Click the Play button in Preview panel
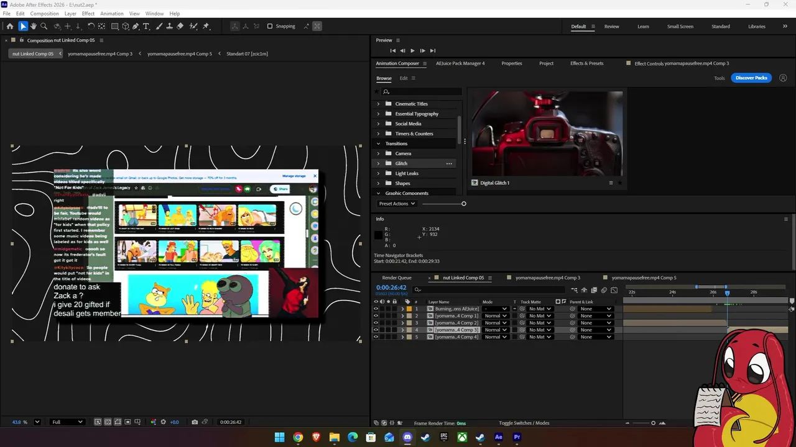 tap(412, 50)
